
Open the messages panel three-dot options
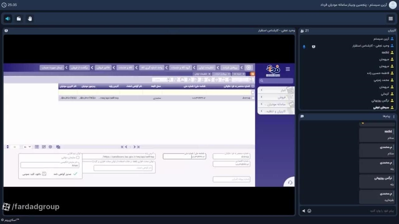pyautogui.click(x=394, y=116)
